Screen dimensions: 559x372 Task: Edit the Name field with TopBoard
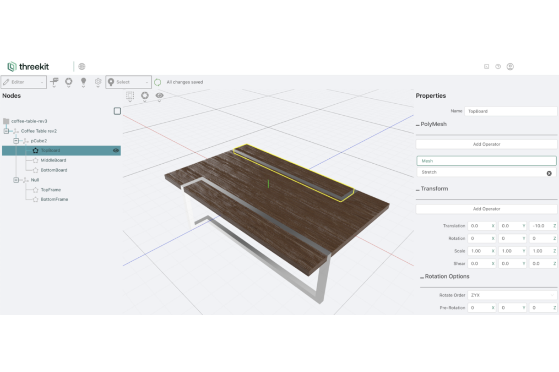coord(511,111)
